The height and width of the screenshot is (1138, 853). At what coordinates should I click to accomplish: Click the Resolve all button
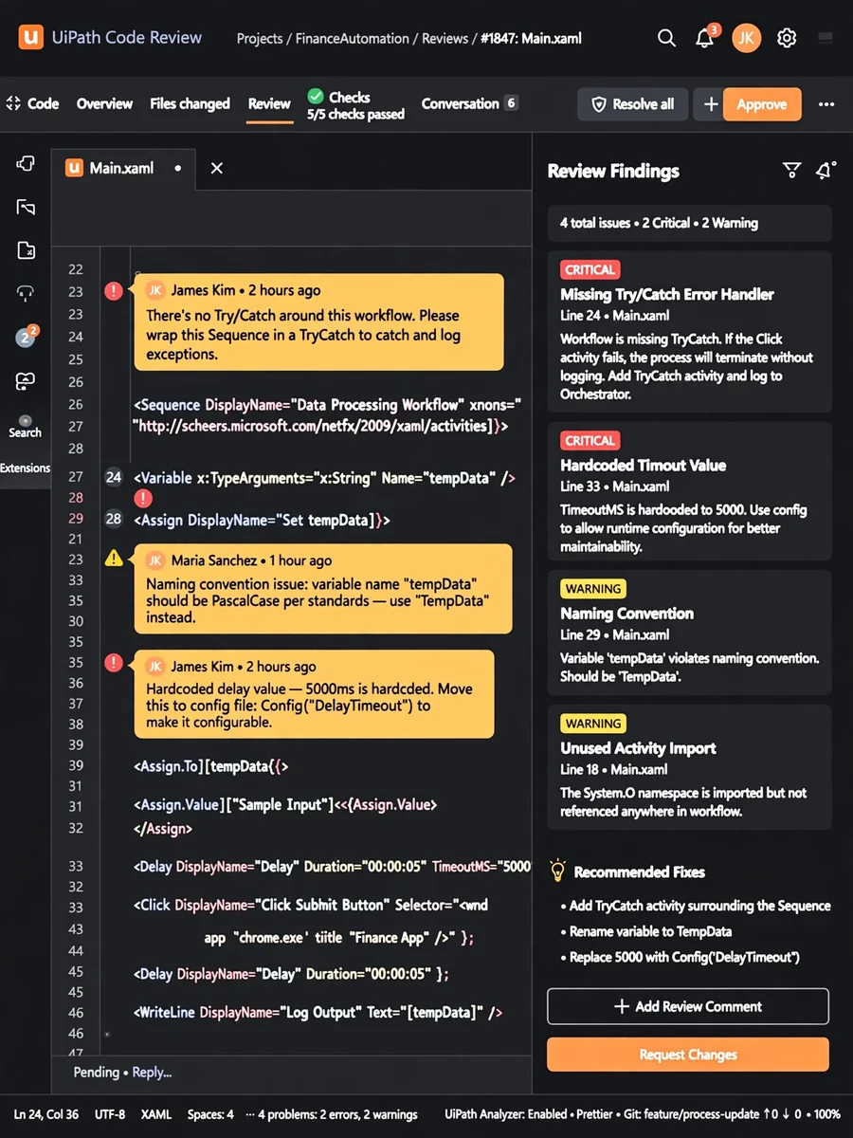pos(632,104)
